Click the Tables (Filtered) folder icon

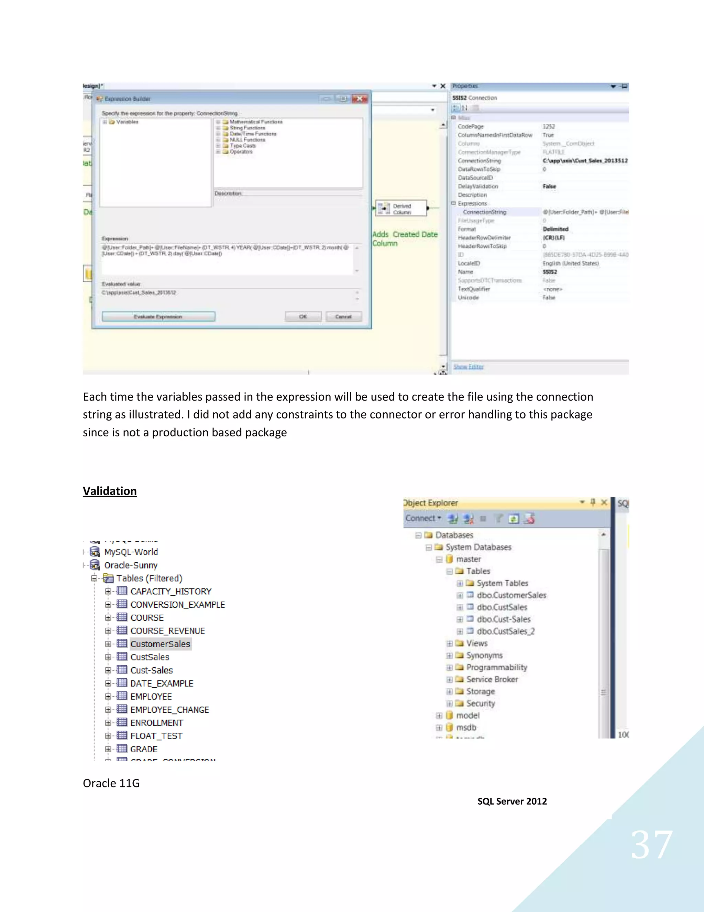(x=108, y=578)
